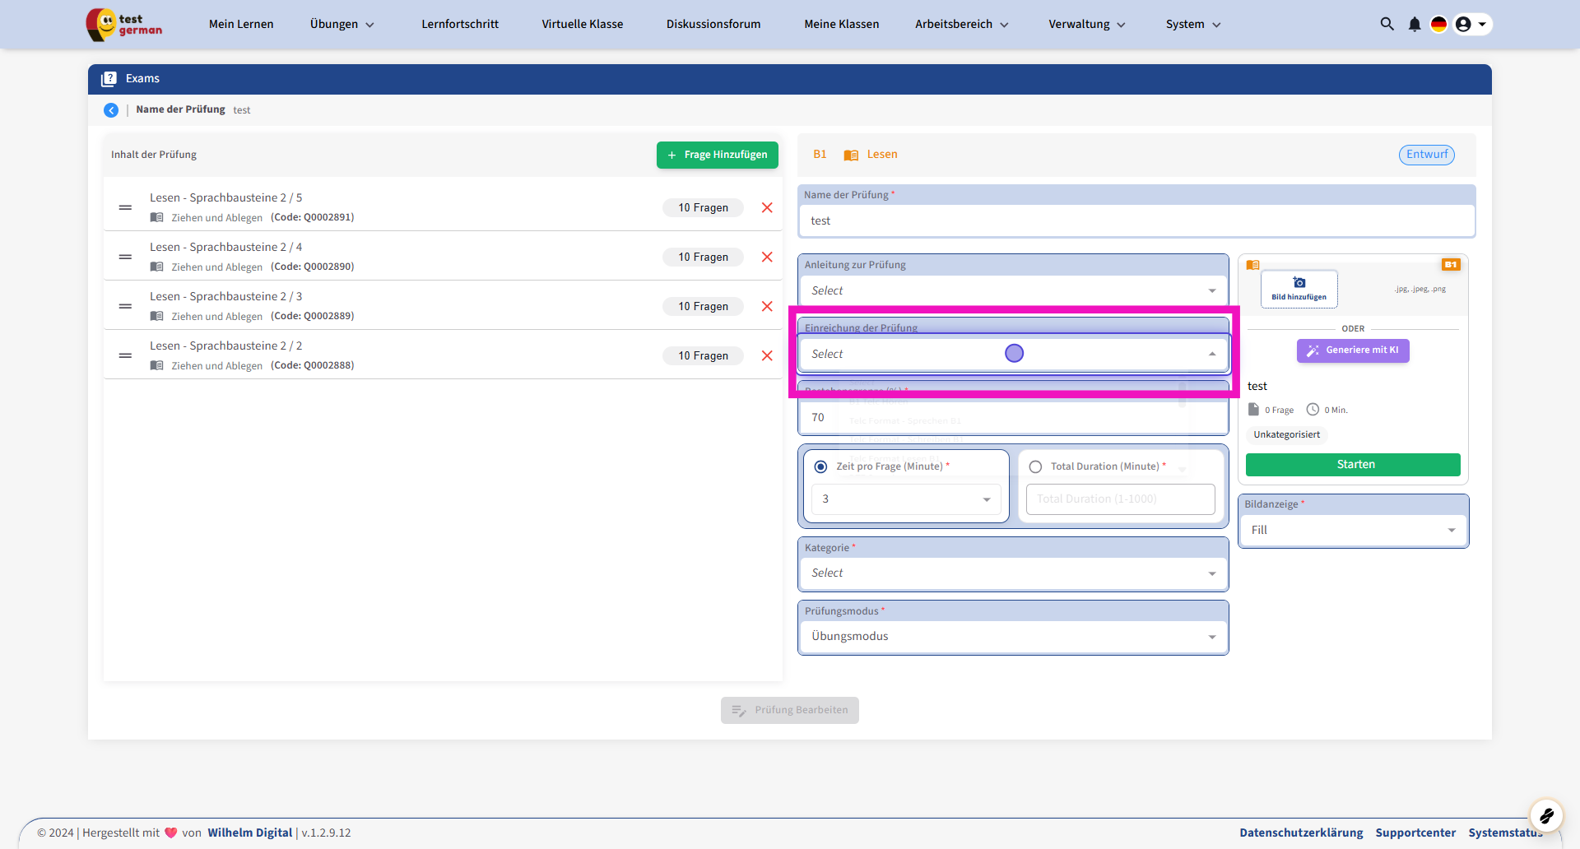
Task: Click the German flag language icon
Action: click(1438, 24)
